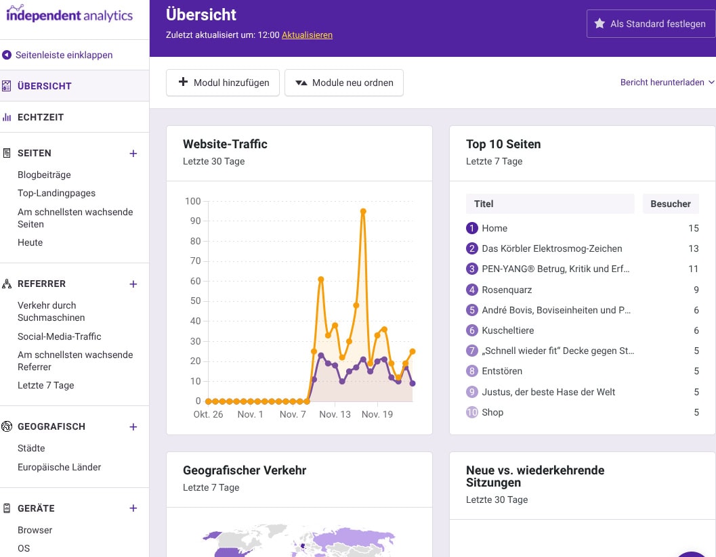Viewport: 716px width, 557px height.
Task: Click the star icon in Als Standard festlegen
Action: (x=599, y=24)
